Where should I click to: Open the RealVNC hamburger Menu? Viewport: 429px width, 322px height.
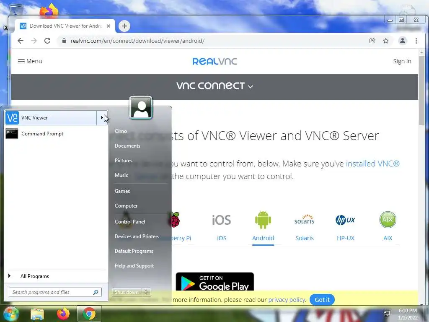click(x=30, y=61)
